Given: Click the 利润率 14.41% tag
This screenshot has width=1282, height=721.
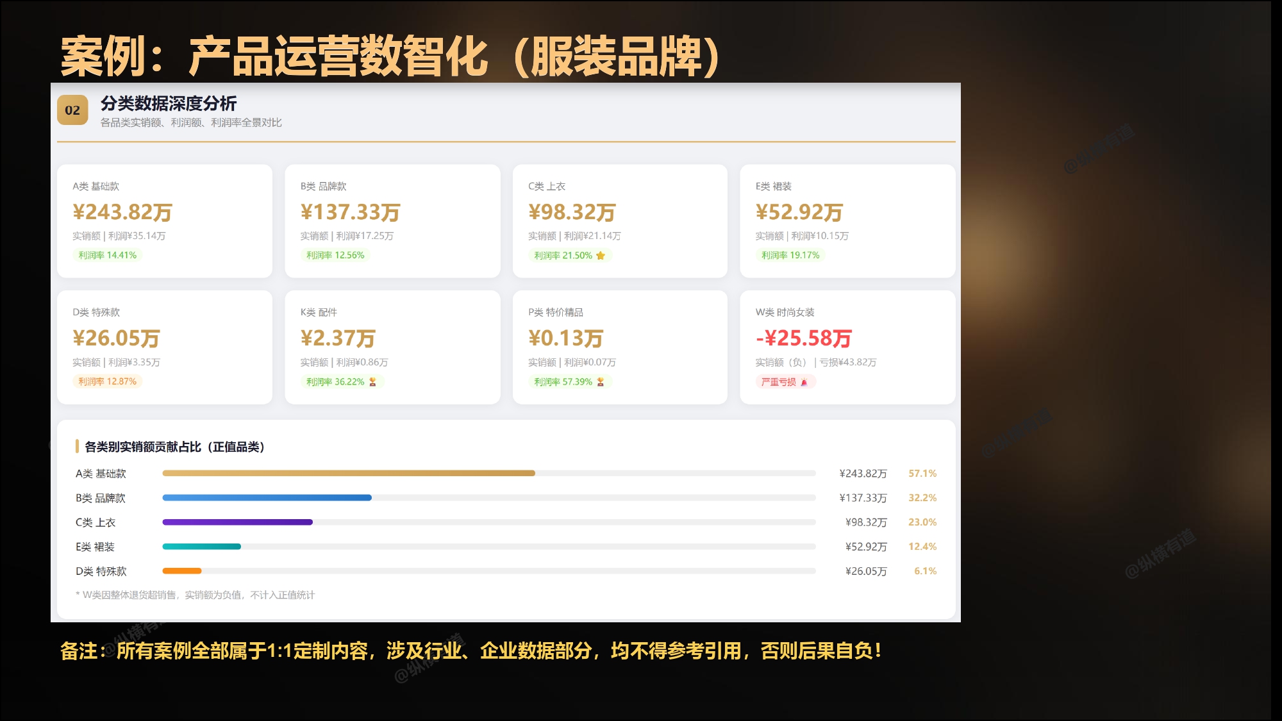Looking at the screenshot, I should (x=107, y=254).
